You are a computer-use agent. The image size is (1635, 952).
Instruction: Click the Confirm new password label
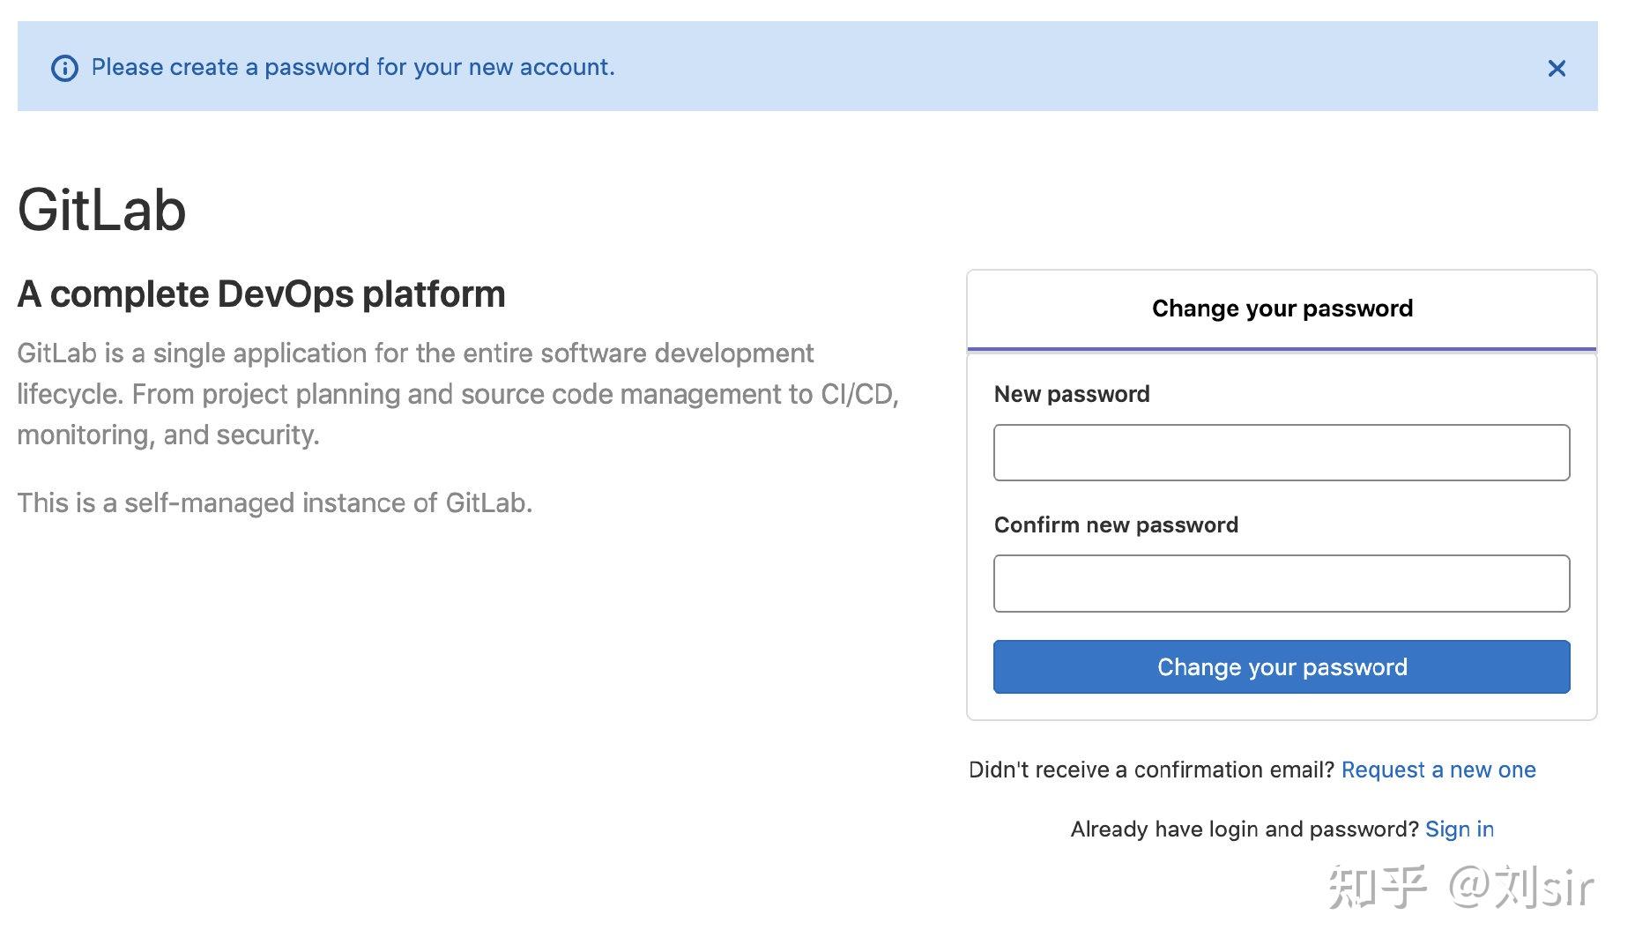coord(1116,524)
